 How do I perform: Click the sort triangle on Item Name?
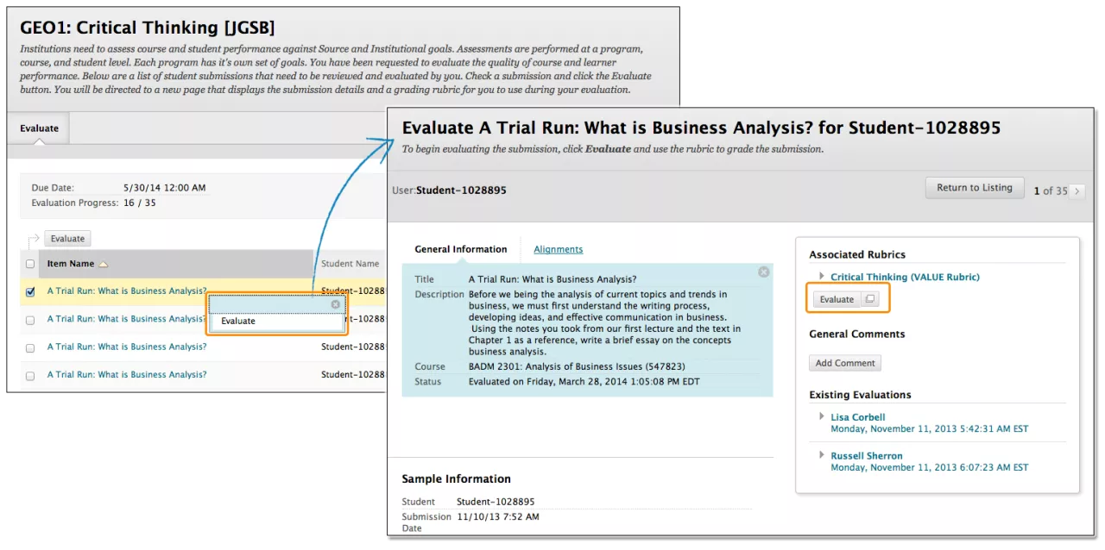103,264
